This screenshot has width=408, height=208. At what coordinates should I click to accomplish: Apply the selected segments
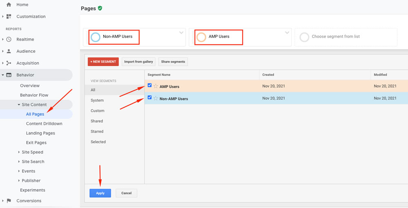pos(100,193)
